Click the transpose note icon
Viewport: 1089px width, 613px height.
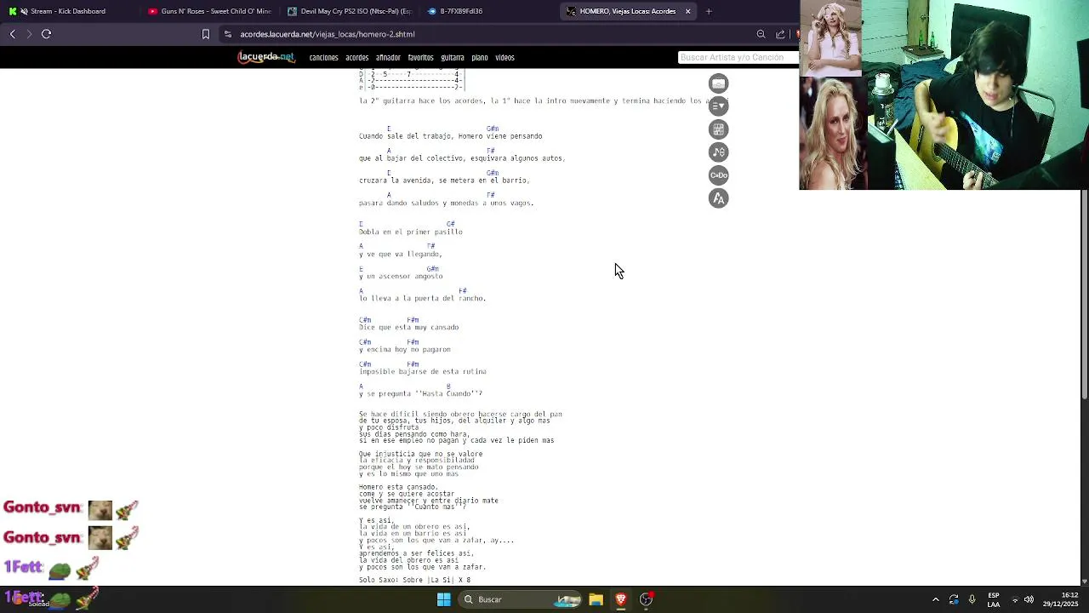point(719,152)
